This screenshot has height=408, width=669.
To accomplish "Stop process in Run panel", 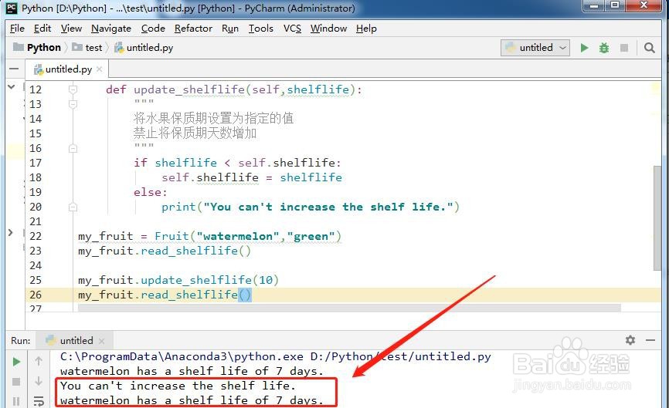I will (16, 382).
